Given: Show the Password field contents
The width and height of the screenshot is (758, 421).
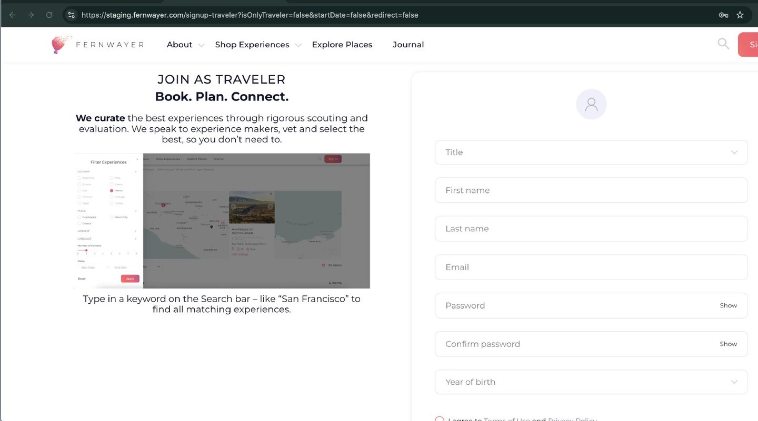Looking at the screenshot, I should pos(728,305).
